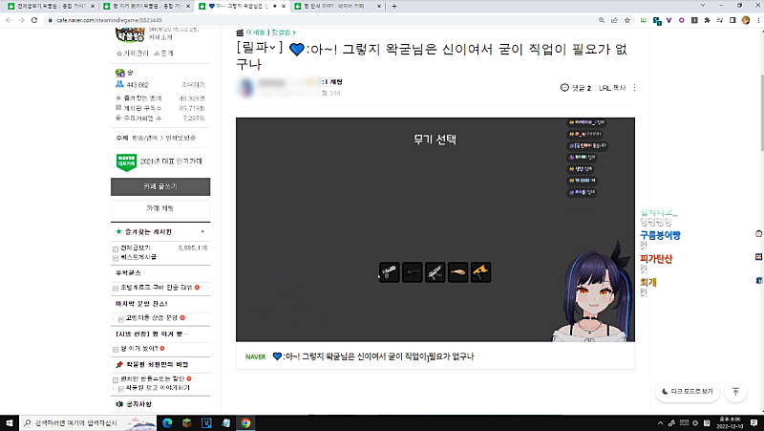The width and height of the screenshot is (764, 431).
Task: Go back with the browser back arrow
Action: [x=9, y=20]
